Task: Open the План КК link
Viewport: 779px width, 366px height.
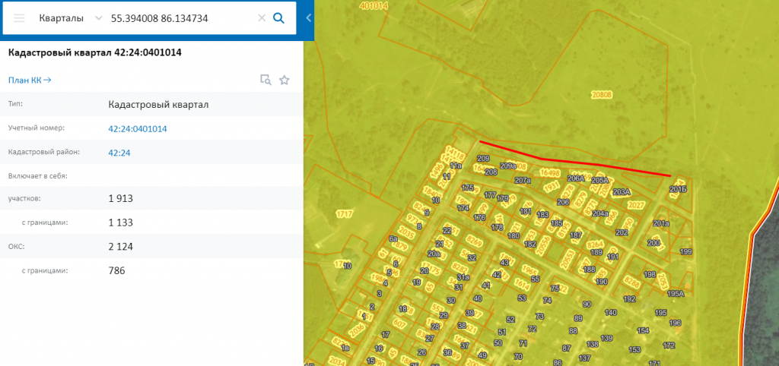Action: click(x=30, y=80)
